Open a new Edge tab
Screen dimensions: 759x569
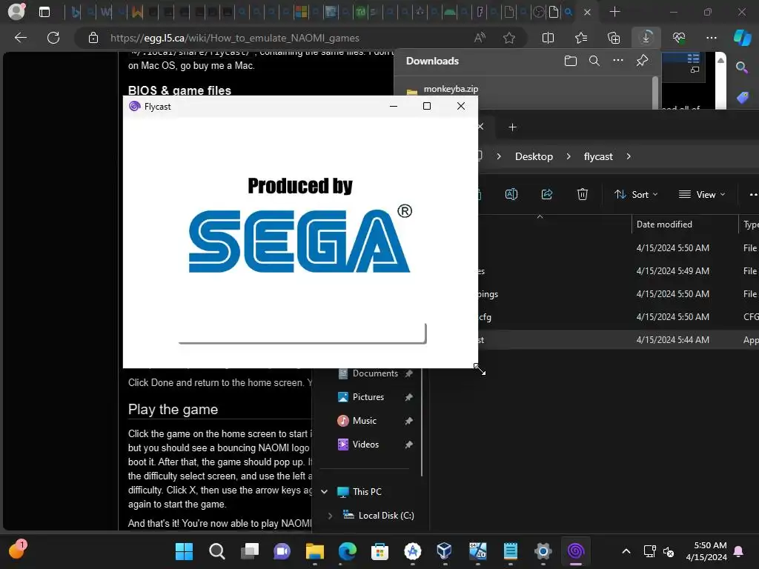tap(614, 12)
